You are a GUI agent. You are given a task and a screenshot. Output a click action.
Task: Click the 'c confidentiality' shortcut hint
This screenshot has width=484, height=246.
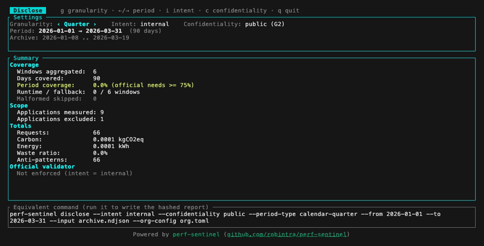pyautogui.click(x=236, y=11)
